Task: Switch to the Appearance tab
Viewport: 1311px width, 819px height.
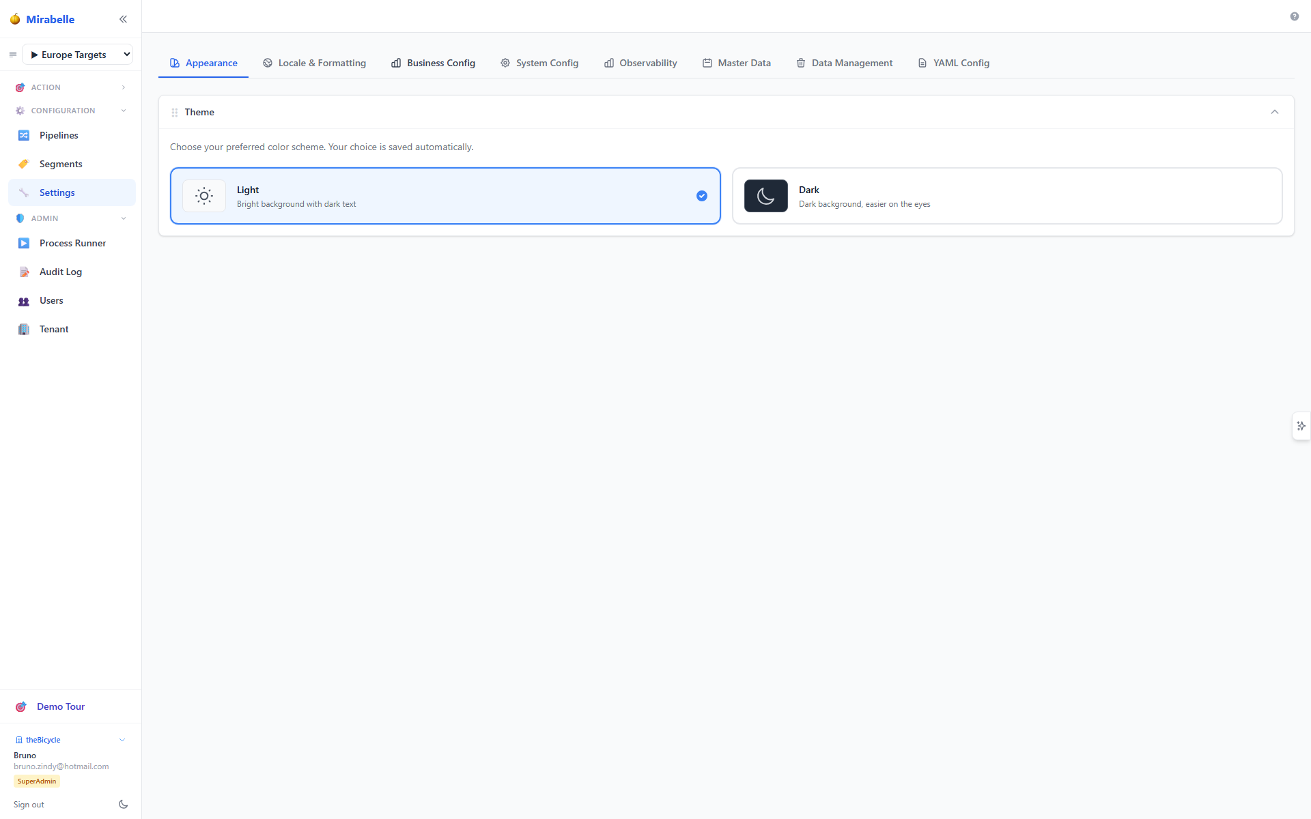Action: pyautogui.click(x=203, y=63)
